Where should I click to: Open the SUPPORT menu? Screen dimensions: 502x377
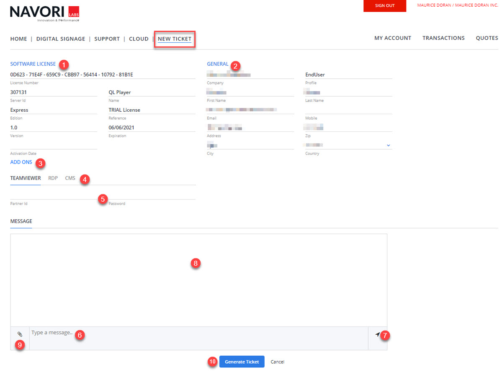pos(107,39)
